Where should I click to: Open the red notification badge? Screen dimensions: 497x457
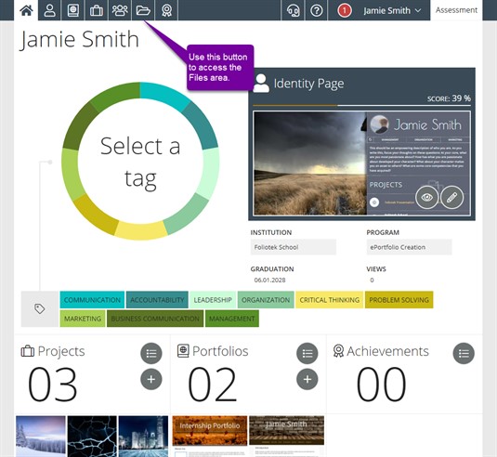tap(345, 10)
